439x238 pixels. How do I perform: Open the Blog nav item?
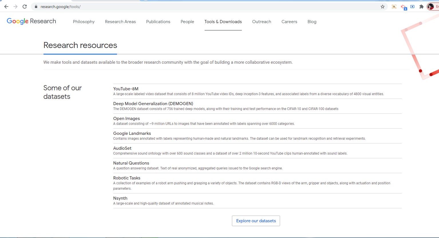(312, 22)
